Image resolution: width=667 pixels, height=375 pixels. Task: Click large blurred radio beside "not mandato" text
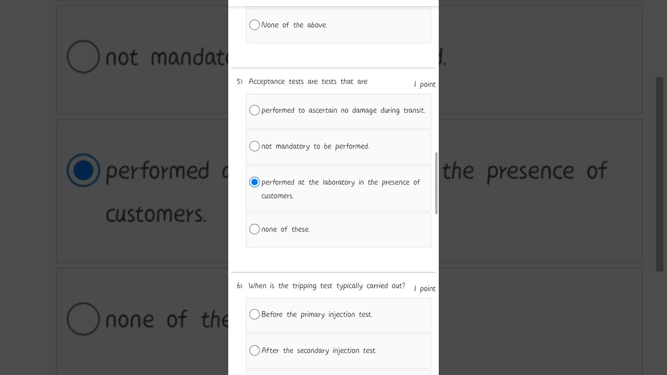pyautogui.click(x=83, y=57)
